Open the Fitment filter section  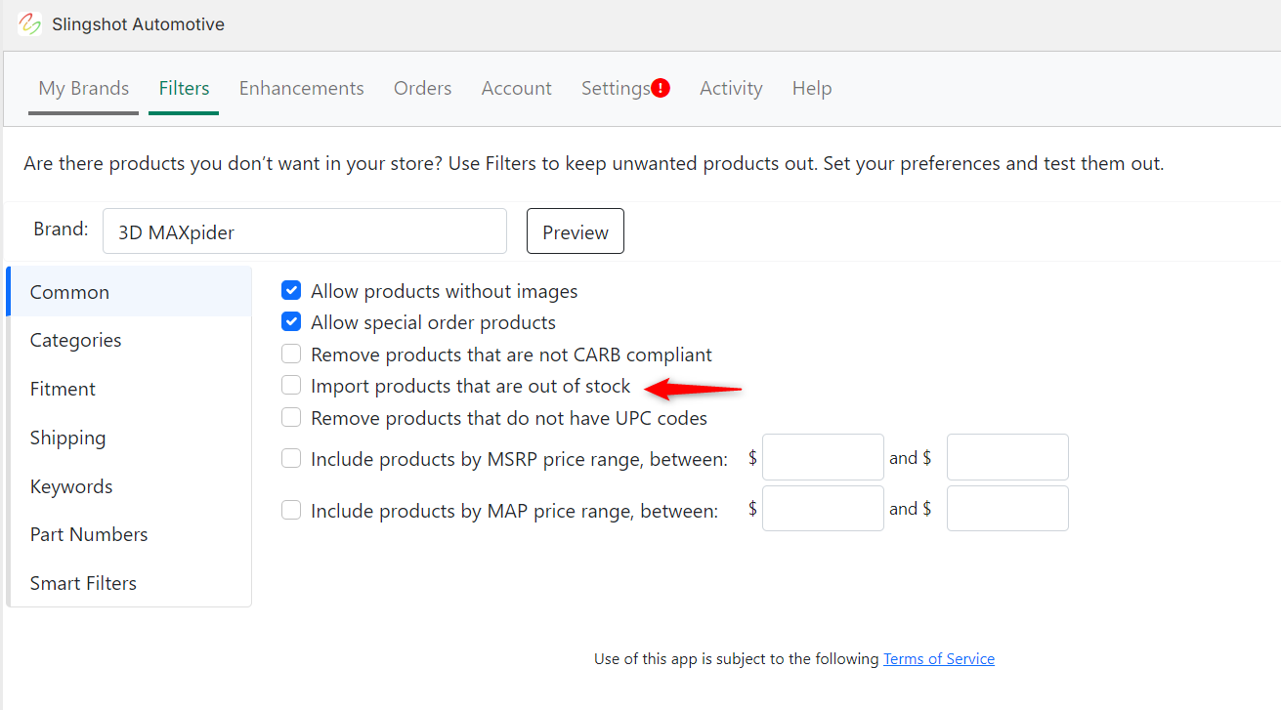[129, 389]
